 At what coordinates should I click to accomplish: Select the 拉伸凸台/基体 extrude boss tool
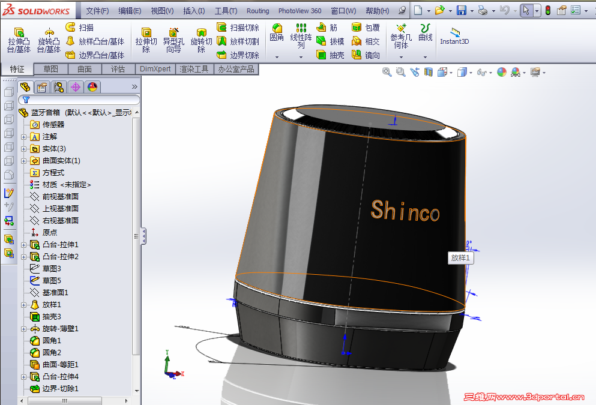[x=19, y=41]
